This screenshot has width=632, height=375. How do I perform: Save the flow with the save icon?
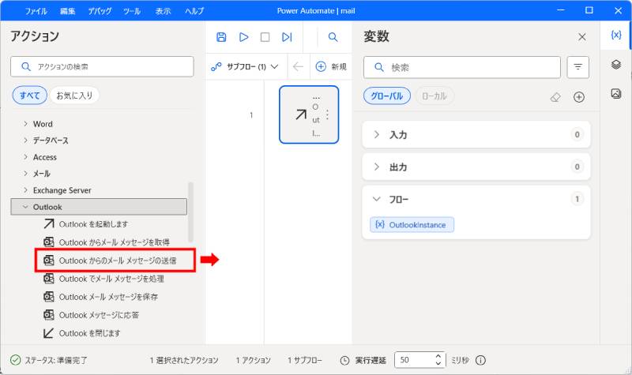coord(221,37)
